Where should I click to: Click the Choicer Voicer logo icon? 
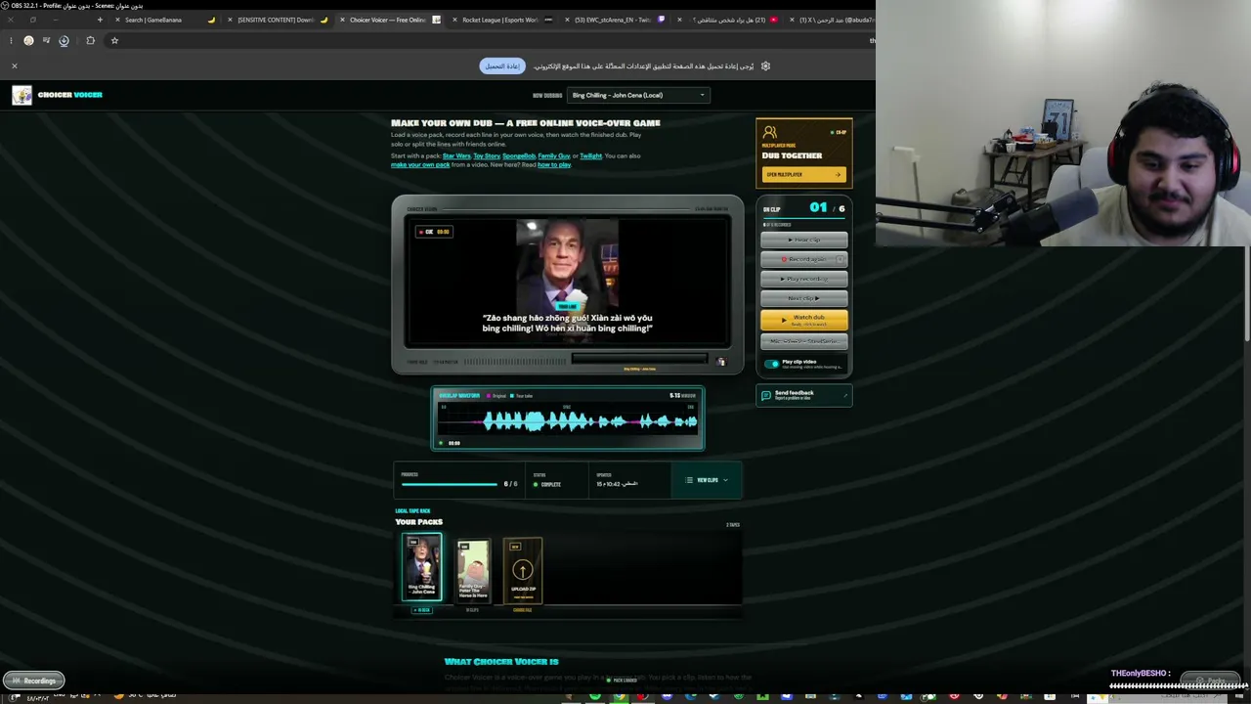(22, 95)
